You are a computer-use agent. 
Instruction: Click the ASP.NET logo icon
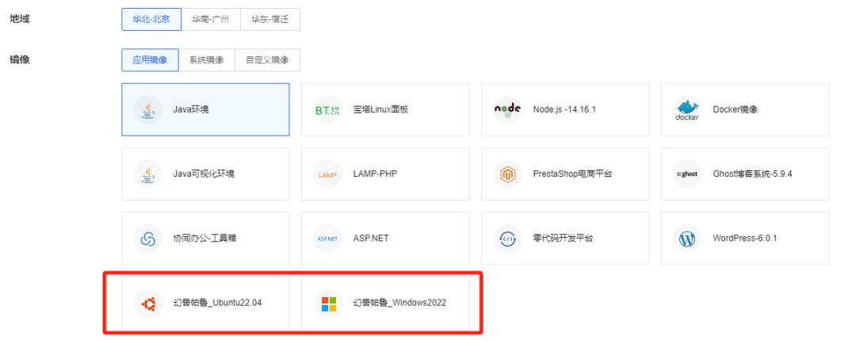pyautogui.click(x=327, y=239)
